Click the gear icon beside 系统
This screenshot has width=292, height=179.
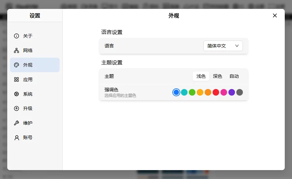click(16, 94)
